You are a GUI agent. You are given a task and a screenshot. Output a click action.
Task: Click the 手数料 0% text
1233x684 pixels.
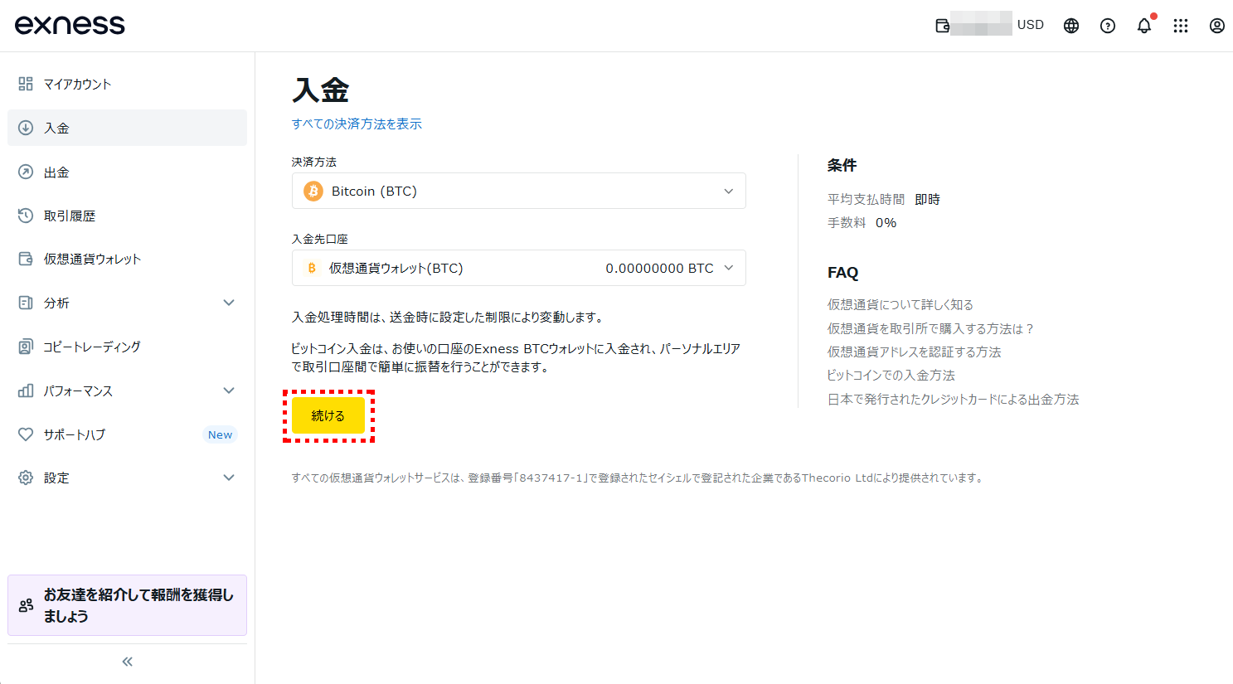(x=862, y=222)
